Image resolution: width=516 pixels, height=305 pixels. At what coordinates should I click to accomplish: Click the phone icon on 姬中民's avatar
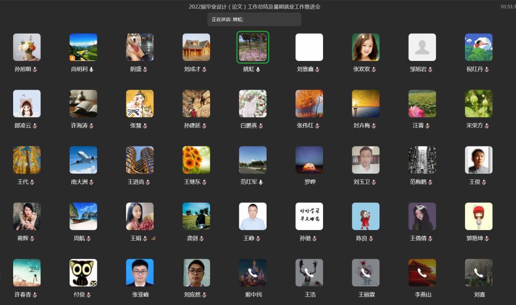[252, 273]
